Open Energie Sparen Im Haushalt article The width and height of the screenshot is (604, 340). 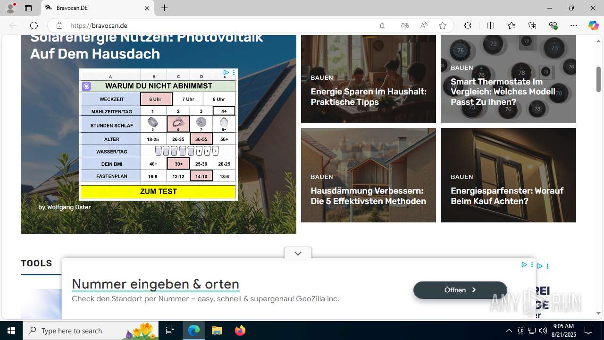click(368, 97)
